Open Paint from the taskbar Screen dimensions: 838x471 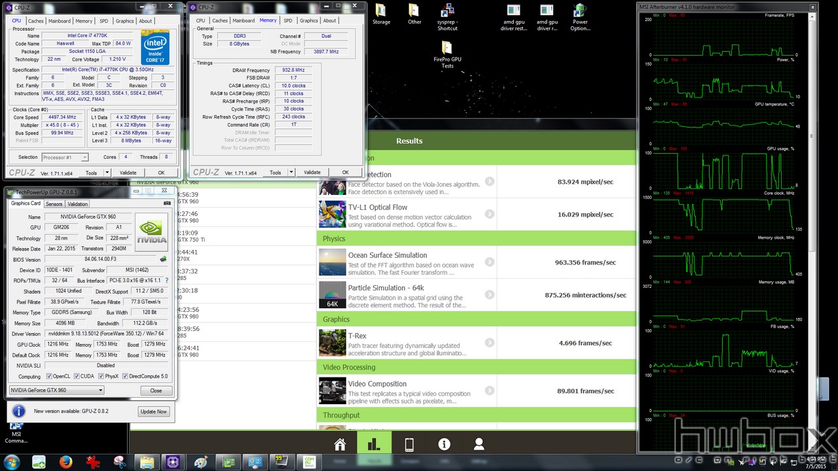tap(201, 462)
